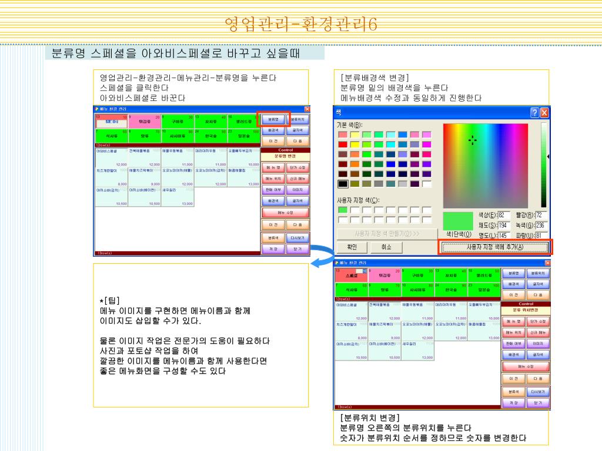This screenshot has width=602, height=451.
Task: Click 메뉴 위치 in 분류명 변경 window
Action: coord(273,179)
